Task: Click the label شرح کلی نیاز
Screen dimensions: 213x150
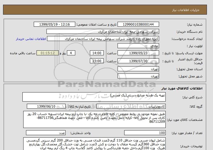Action: pyautogui.click(x=192, y=97)
